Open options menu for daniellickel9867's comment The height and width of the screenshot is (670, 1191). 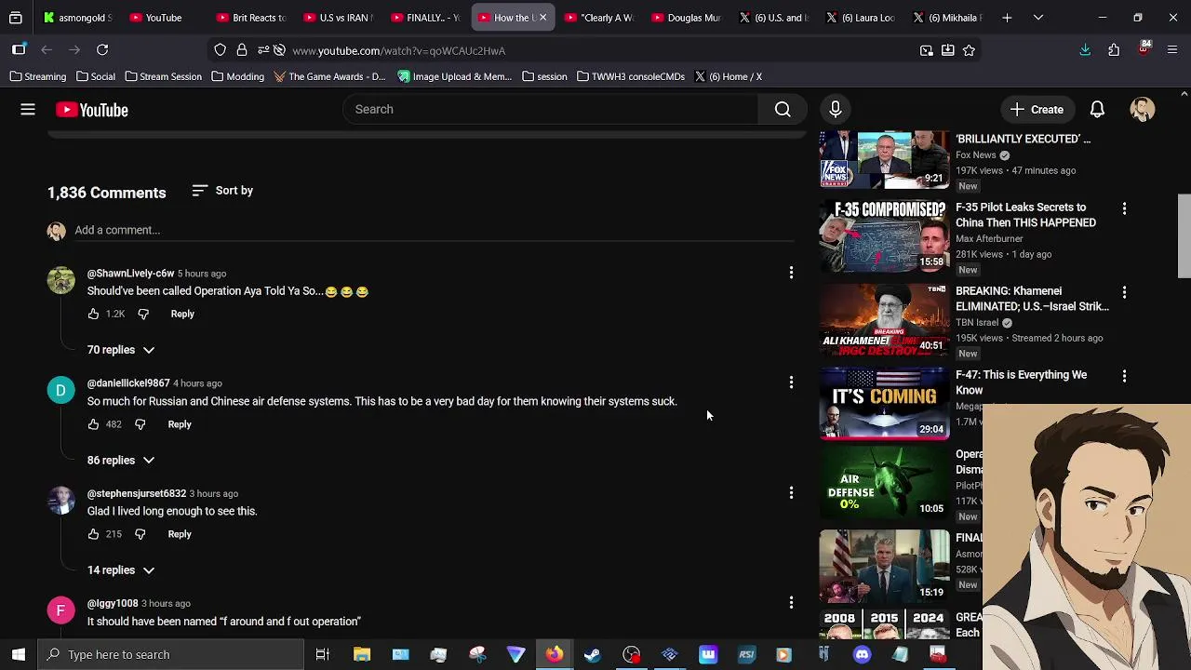tap(791, 382)
